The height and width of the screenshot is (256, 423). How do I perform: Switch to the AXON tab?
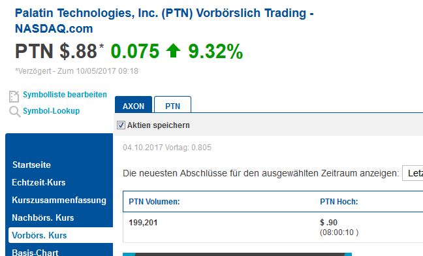pyautogui.click(x=134, y=104)
